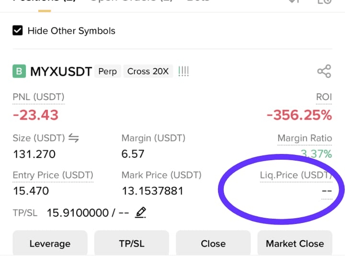Click the green B symbol badge
The image size is (345, 259).
click(19, 71)
